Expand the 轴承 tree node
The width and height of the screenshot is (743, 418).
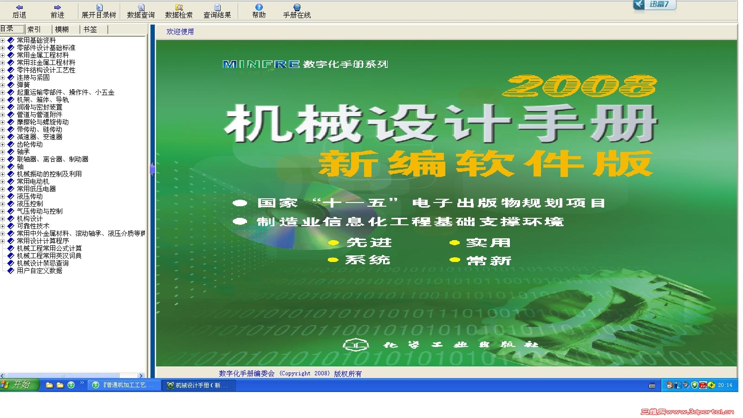pos(3,152)
